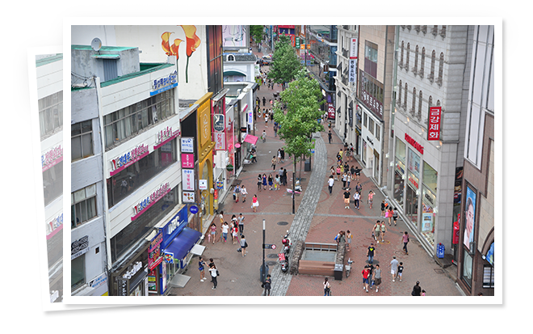Click the satellite dish on the rooftop

point(96,44)
